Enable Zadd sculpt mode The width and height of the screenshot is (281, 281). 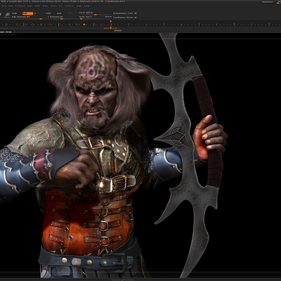point(48,13)
